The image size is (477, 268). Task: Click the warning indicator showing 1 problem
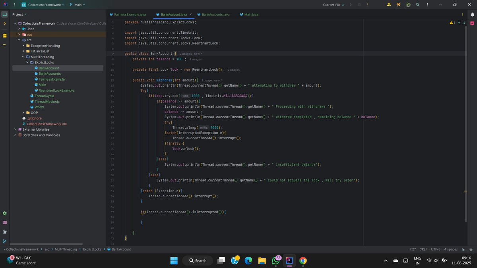[x=452, y=23]
